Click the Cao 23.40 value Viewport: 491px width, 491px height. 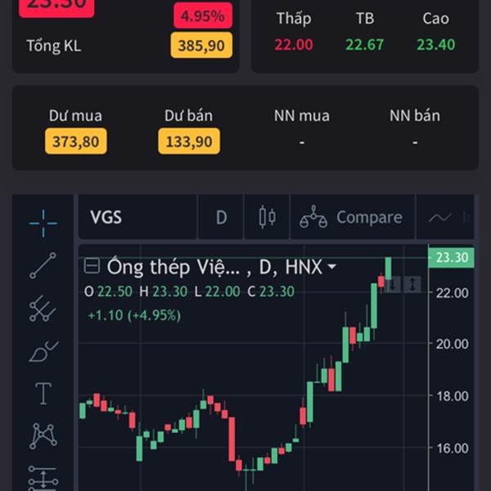tap(435, 44)
